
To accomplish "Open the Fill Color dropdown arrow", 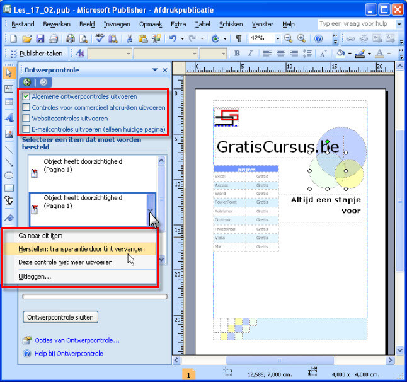I will point(350,54).
